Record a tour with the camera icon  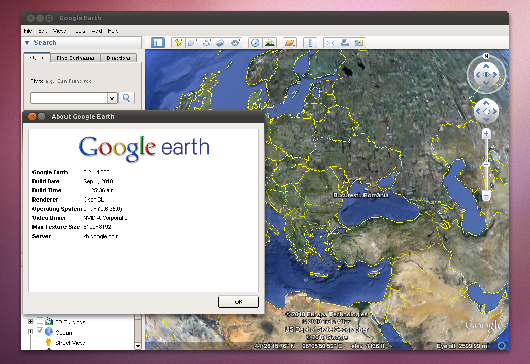point(235,43)
